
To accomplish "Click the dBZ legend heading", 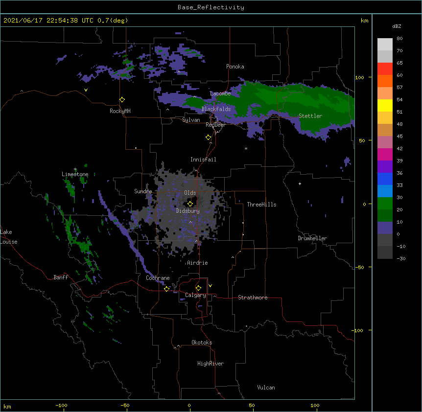I will click(397, 26).
